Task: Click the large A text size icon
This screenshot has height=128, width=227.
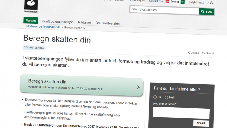Action: point(212,2)
